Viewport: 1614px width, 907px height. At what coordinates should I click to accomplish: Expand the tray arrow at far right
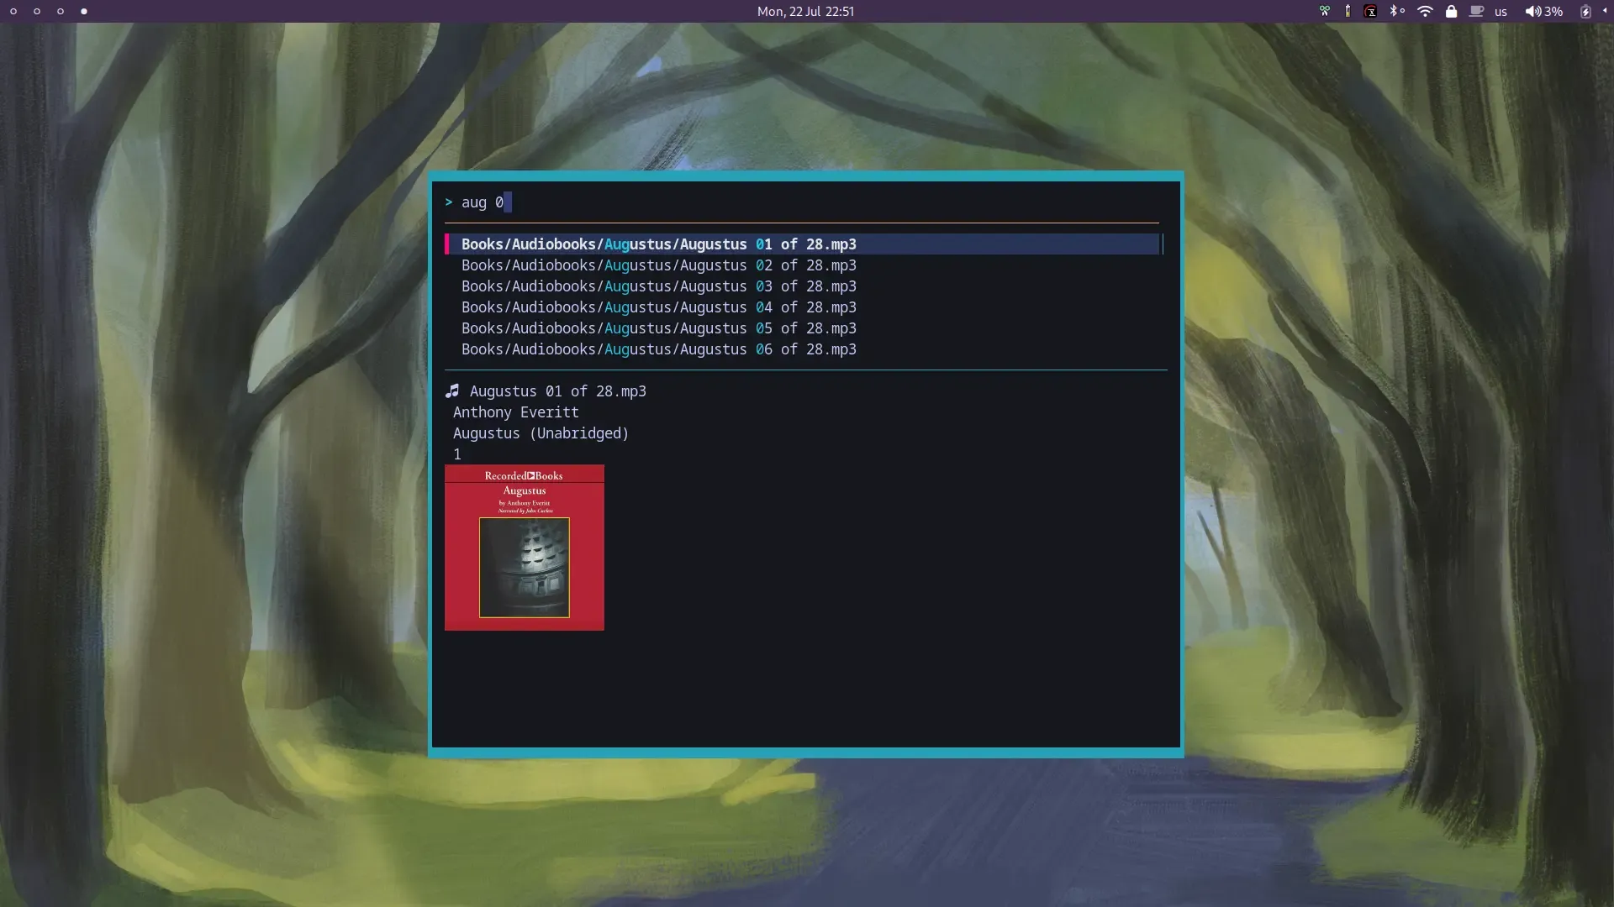[1605, 10]
